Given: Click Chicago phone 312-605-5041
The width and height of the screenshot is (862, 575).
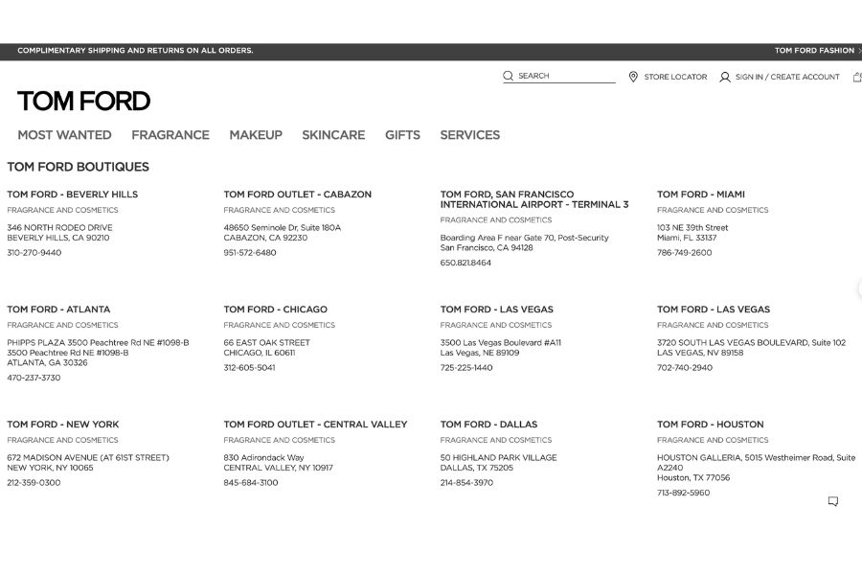Looking at the screenshot, I should point(250,368).
